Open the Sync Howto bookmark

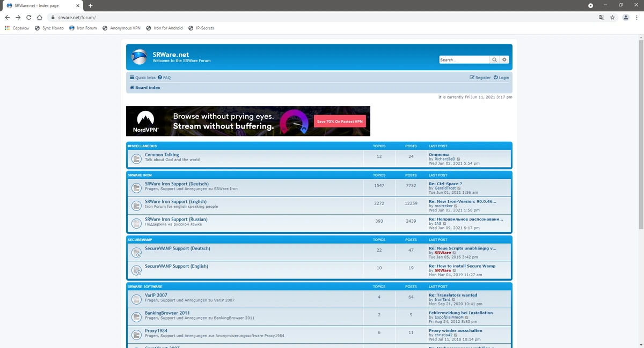tap(49, 28)
